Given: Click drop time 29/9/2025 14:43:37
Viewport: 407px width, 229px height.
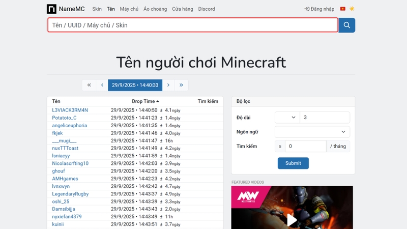Looking at the screenshot, I should coord(134,194).
